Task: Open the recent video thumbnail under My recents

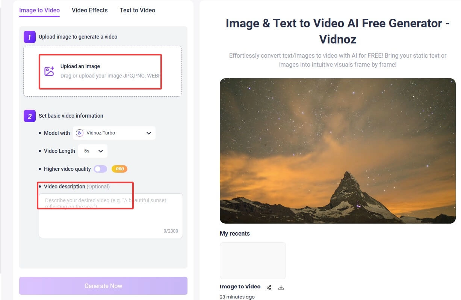Action: [252, 260]
